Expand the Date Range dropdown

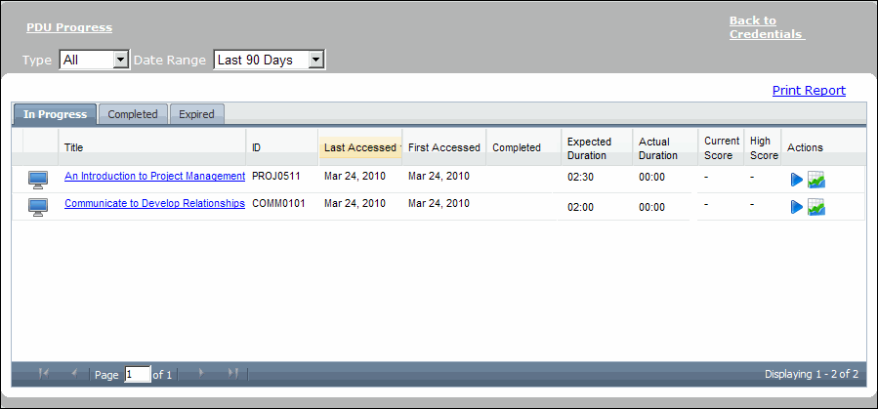(269, 61)
